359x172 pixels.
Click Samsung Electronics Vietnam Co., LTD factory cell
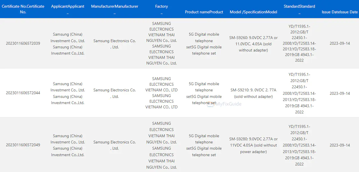point(161,93)
